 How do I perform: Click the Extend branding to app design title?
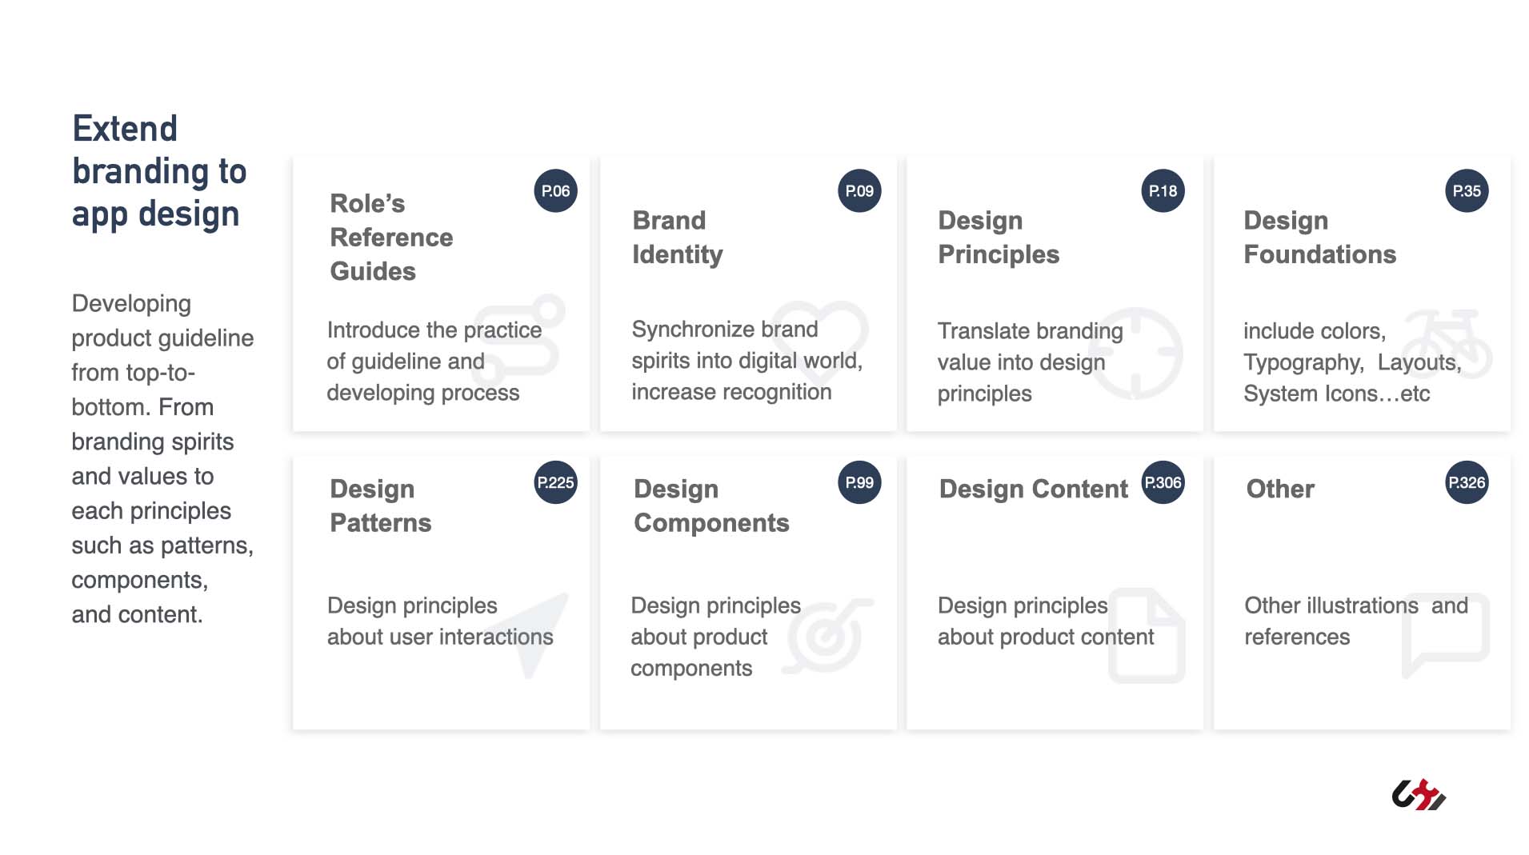[159, 171]
